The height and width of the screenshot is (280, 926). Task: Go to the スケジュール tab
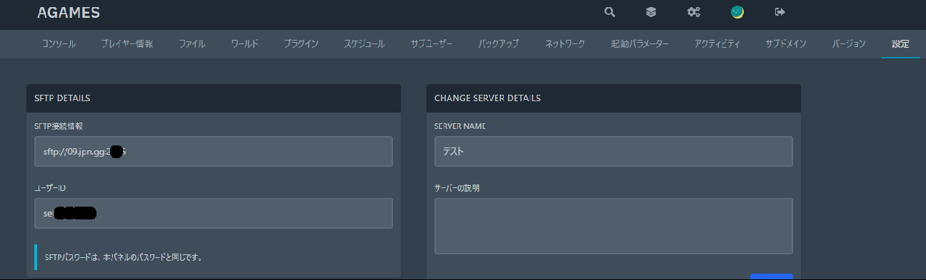pyautogui.click(x=364, y=44)
